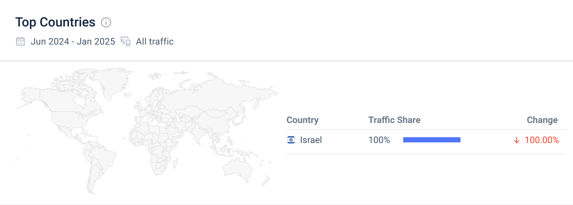573x205 pixels.
Task: Click the All traffic channel icon
Action: click(126, 41)
